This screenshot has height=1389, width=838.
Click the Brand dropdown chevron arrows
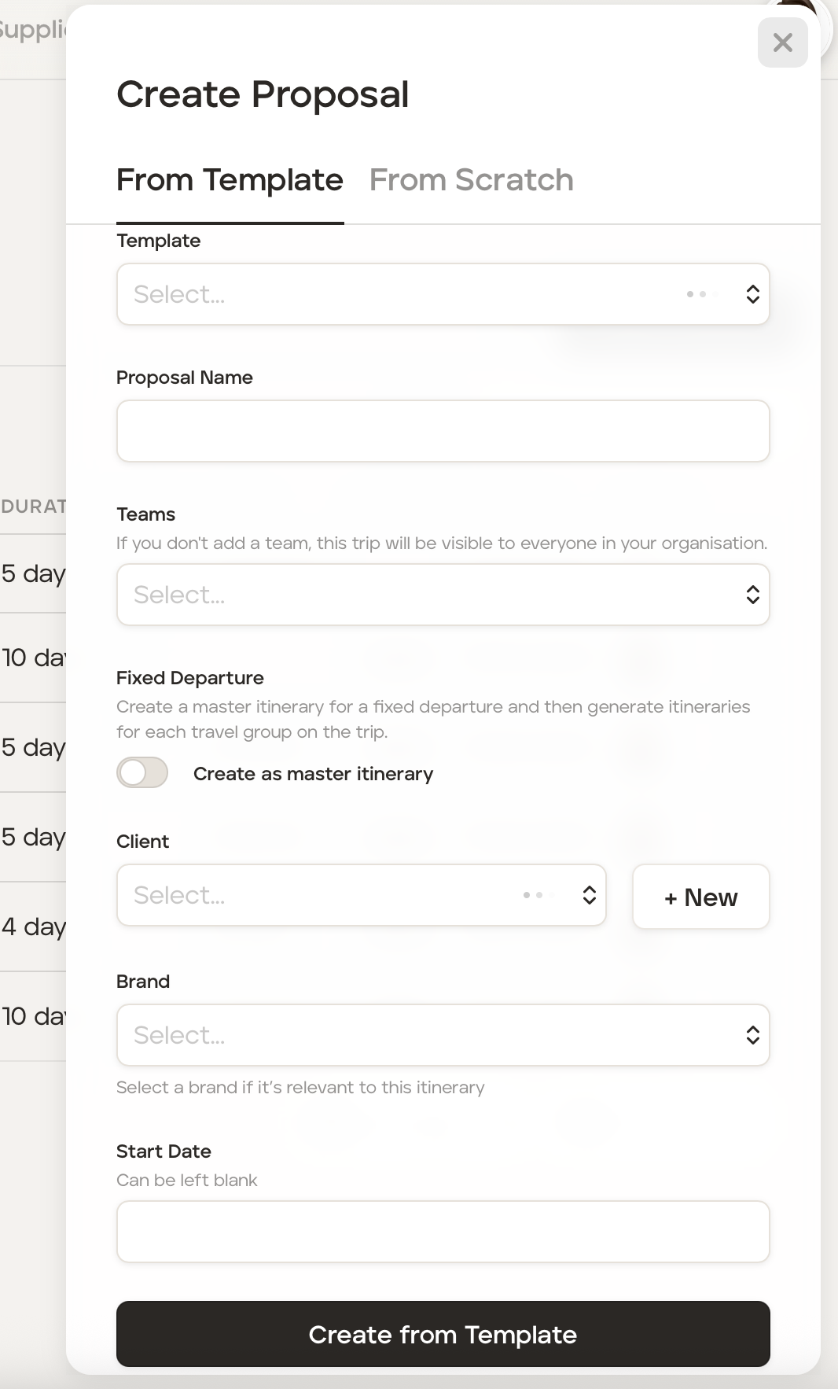click(752, 1035)
